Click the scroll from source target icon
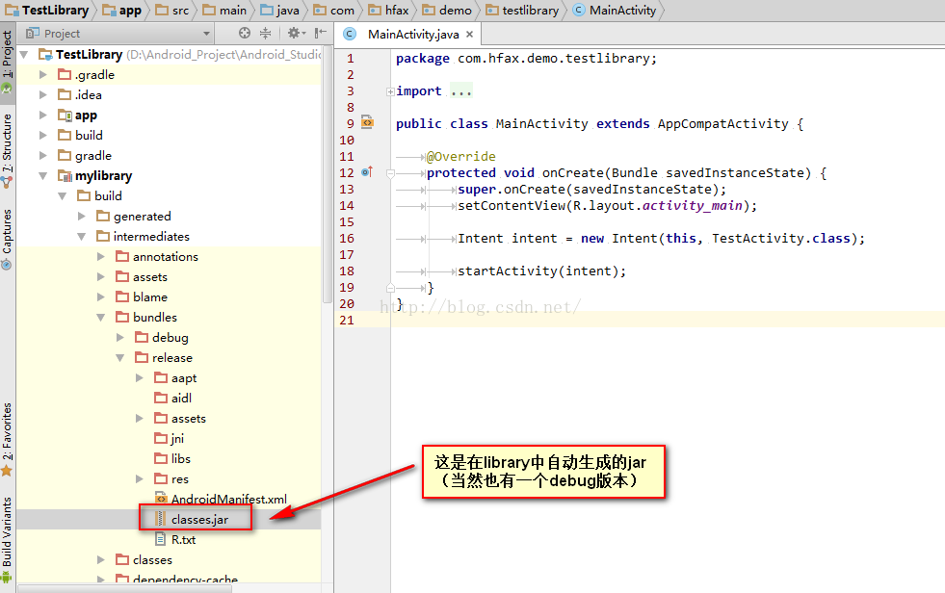945x593 pixels. 245,34
